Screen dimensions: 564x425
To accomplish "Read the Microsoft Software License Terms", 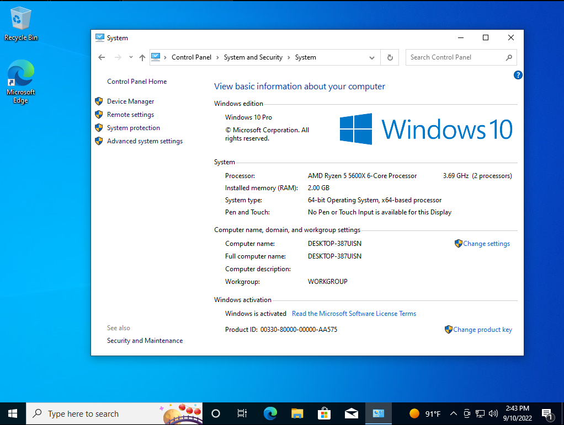I will tap(354, 314).
